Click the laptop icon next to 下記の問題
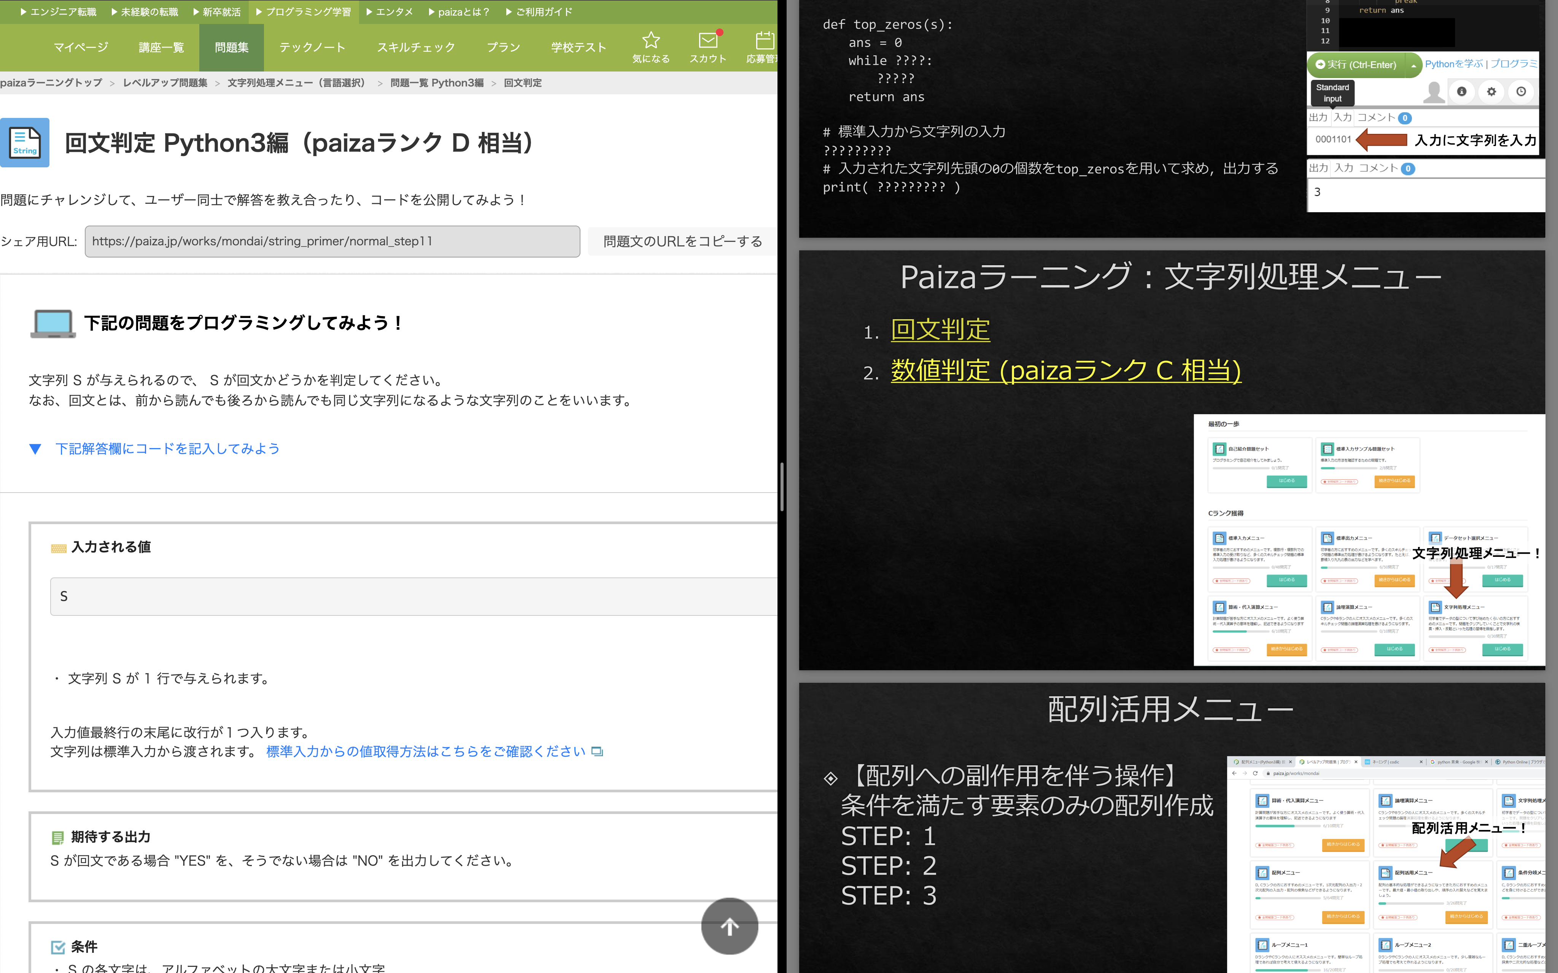The height and width of the screenshot is (973, 1558). [53, 323]
